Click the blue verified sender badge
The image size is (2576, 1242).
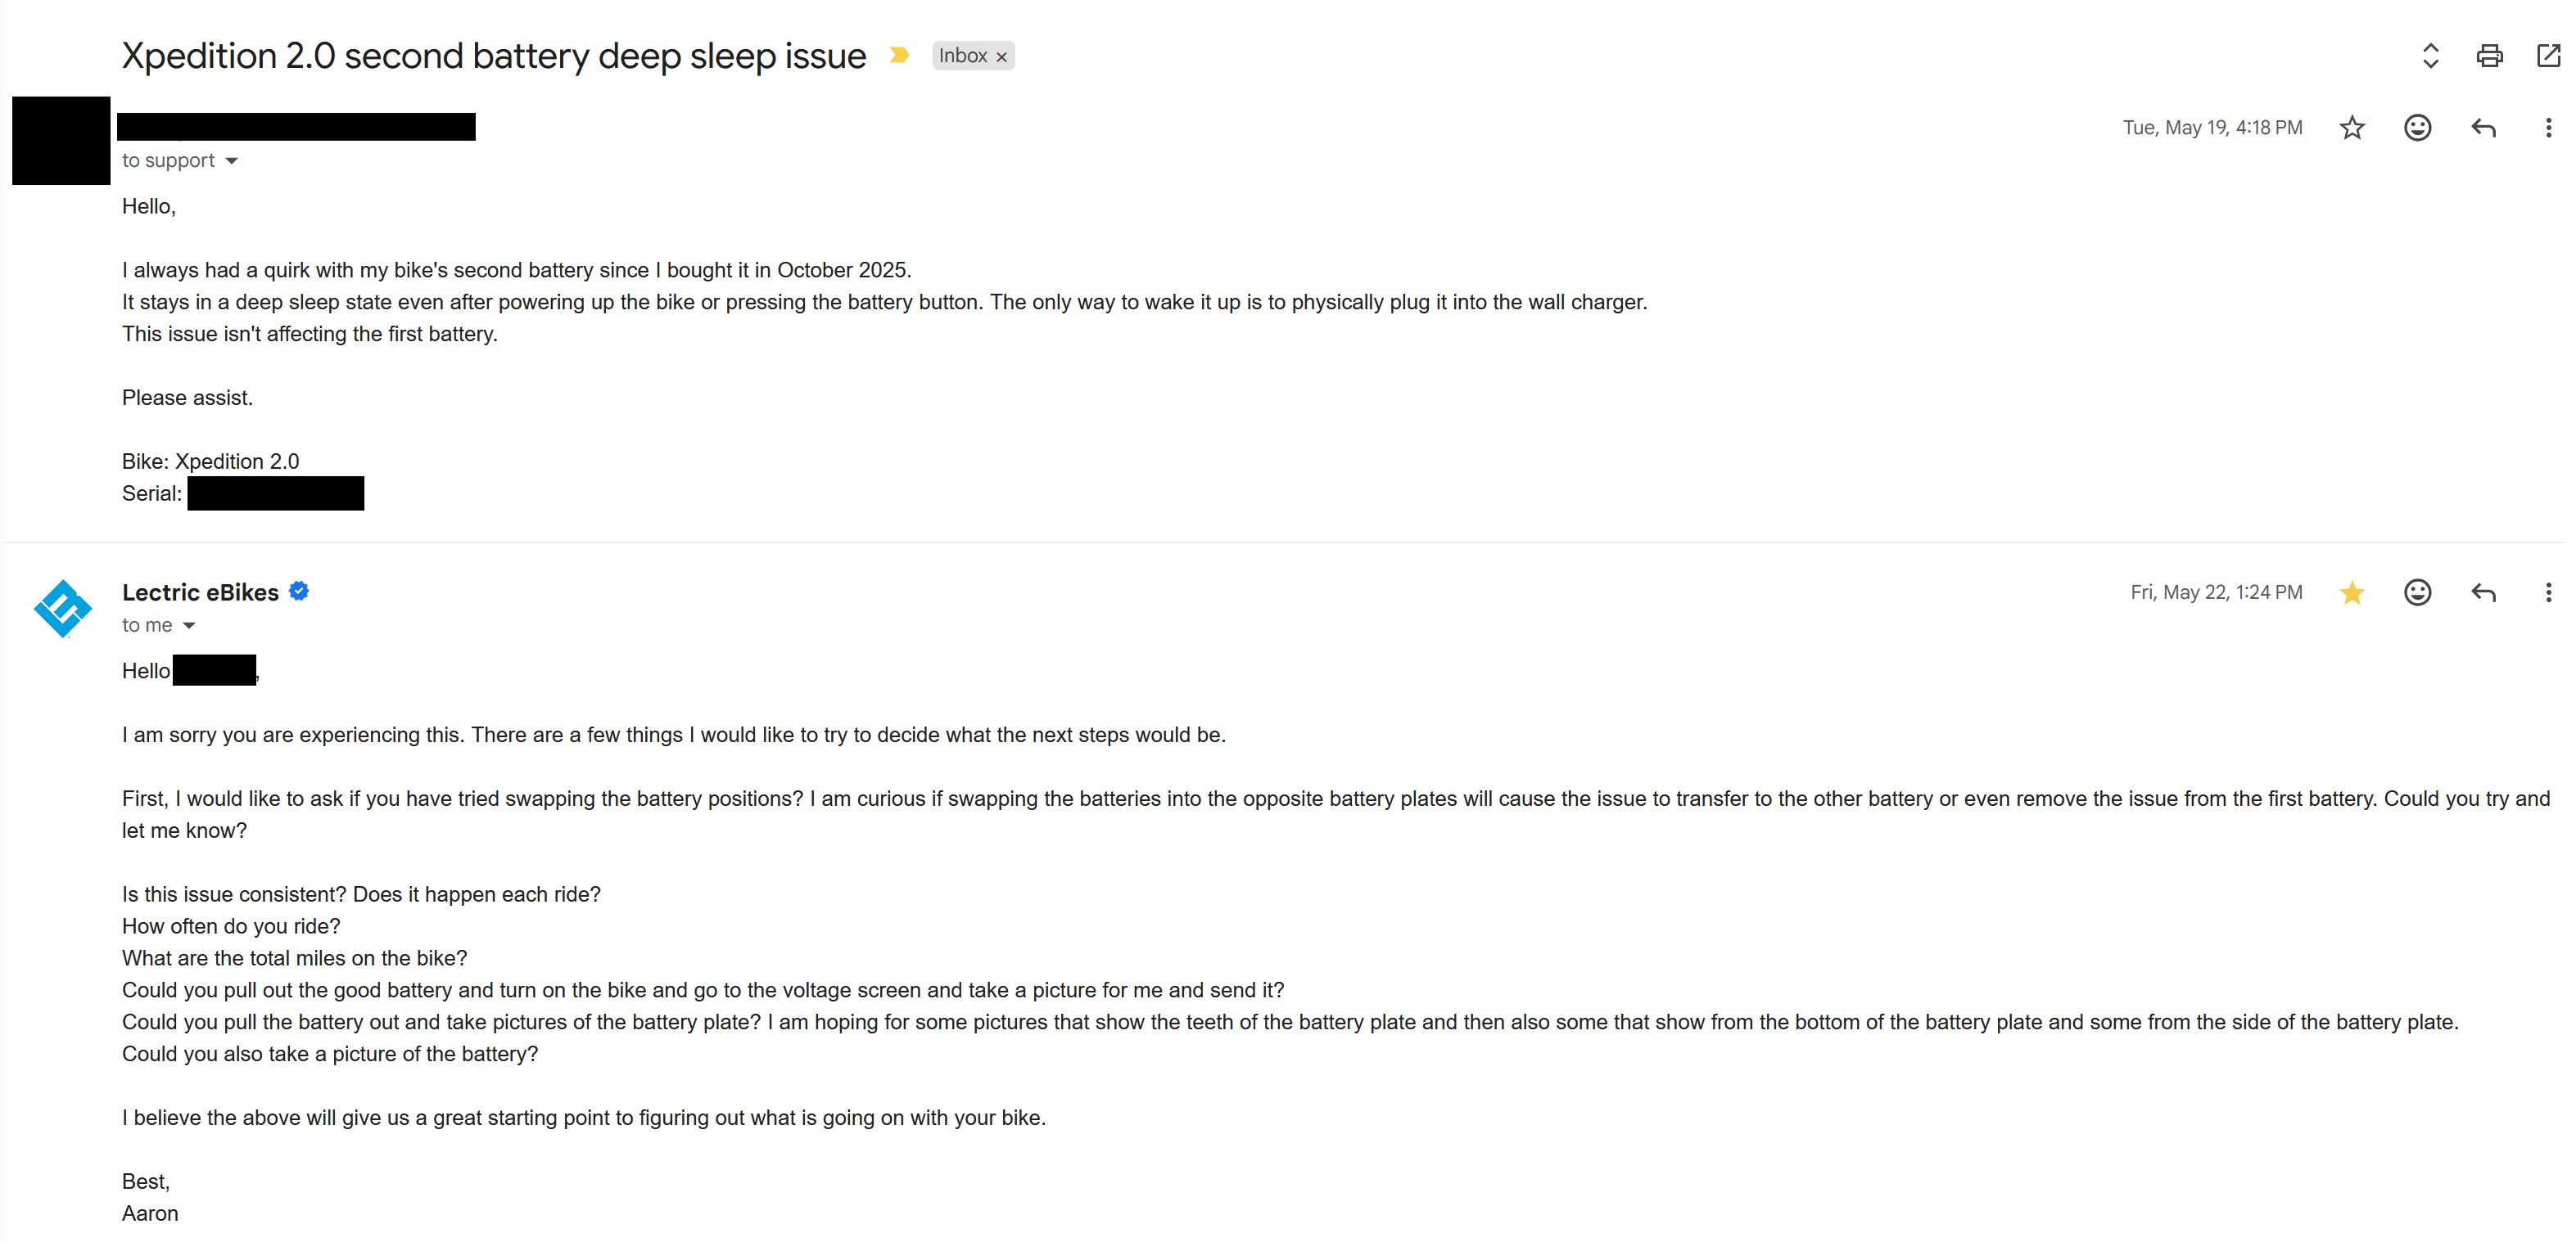click(x=299, y=591)
